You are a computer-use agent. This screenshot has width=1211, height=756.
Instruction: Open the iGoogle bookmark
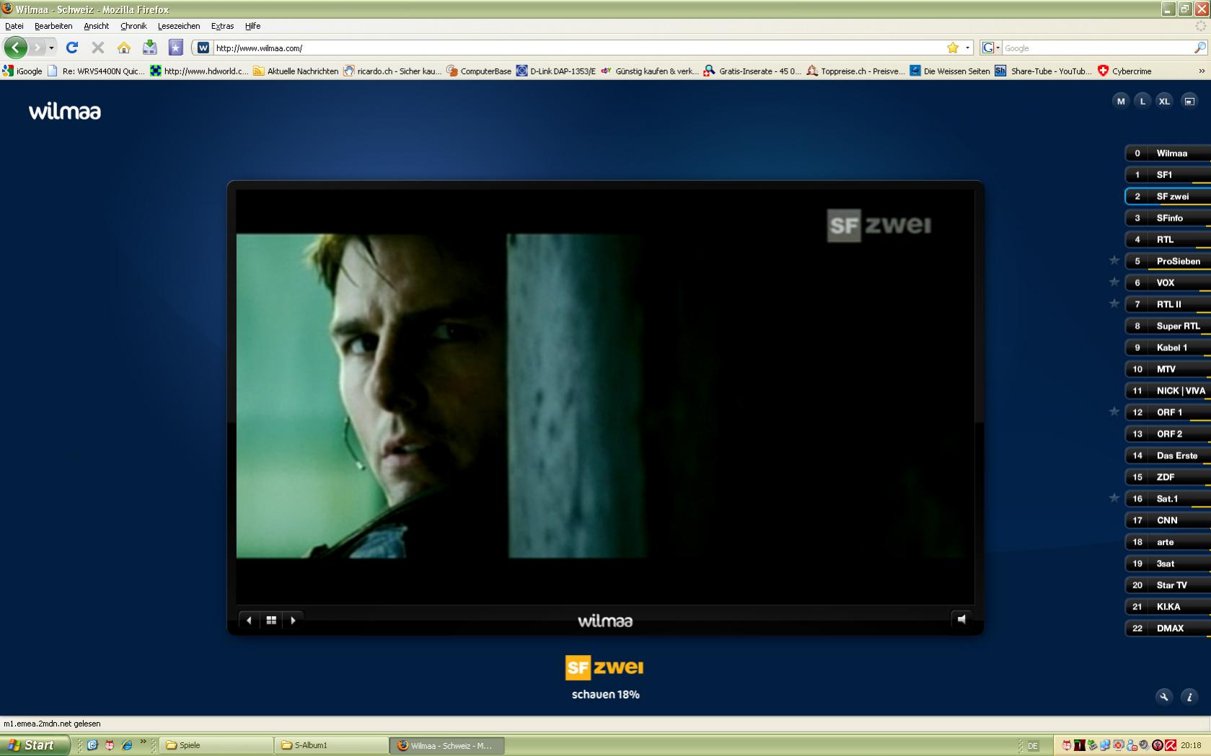pyautogui.click(x=22, y=71)
